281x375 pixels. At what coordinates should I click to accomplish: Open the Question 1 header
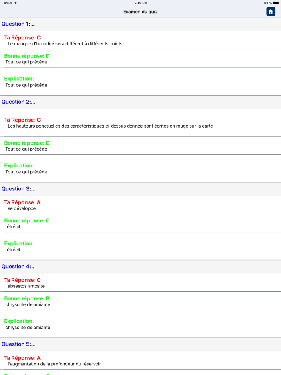pyautogui.click(x=140, y=24)
